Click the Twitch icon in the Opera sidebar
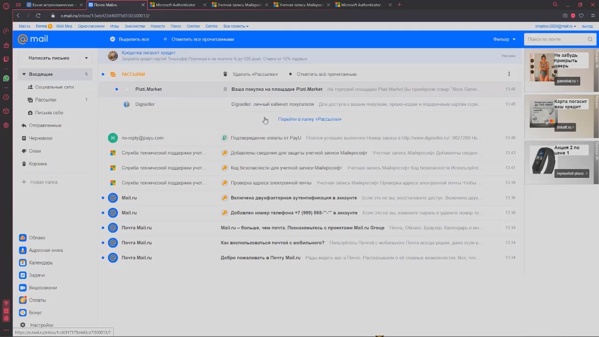 (6, 59)
